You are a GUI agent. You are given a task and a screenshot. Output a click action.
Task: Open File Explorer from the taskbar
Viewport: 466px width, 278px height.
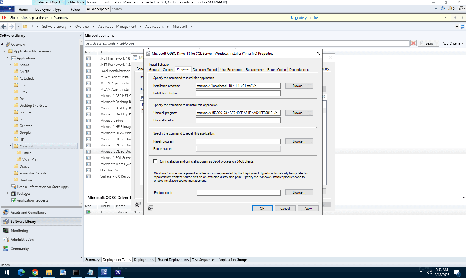(49, 272)
